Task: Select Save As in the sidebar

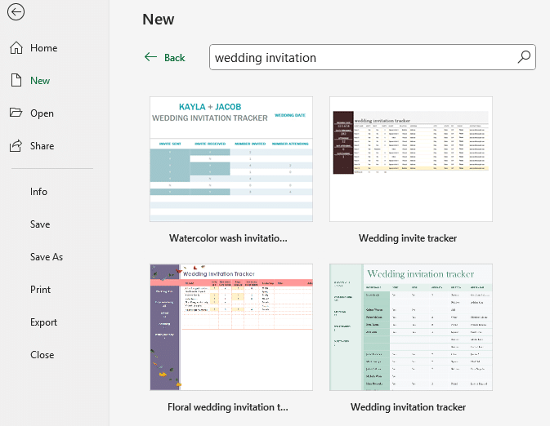Action: [46, 257]
